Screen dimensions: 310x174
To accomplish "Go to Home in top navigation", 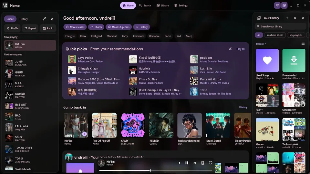I will click(128, 5).
